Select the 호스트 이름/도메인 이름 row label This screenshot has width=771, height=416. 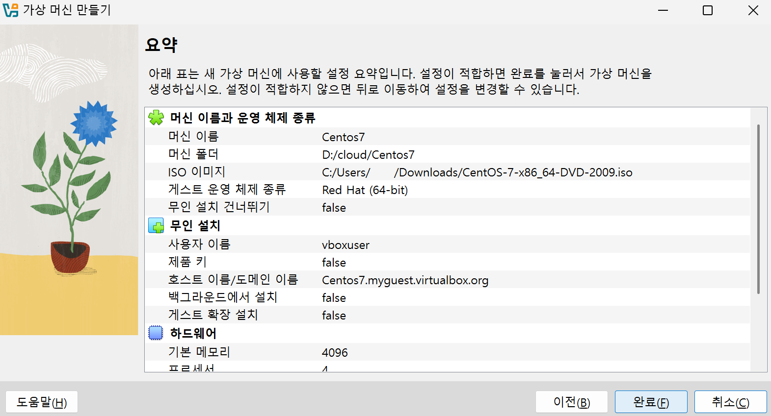[x=233, y=280]
